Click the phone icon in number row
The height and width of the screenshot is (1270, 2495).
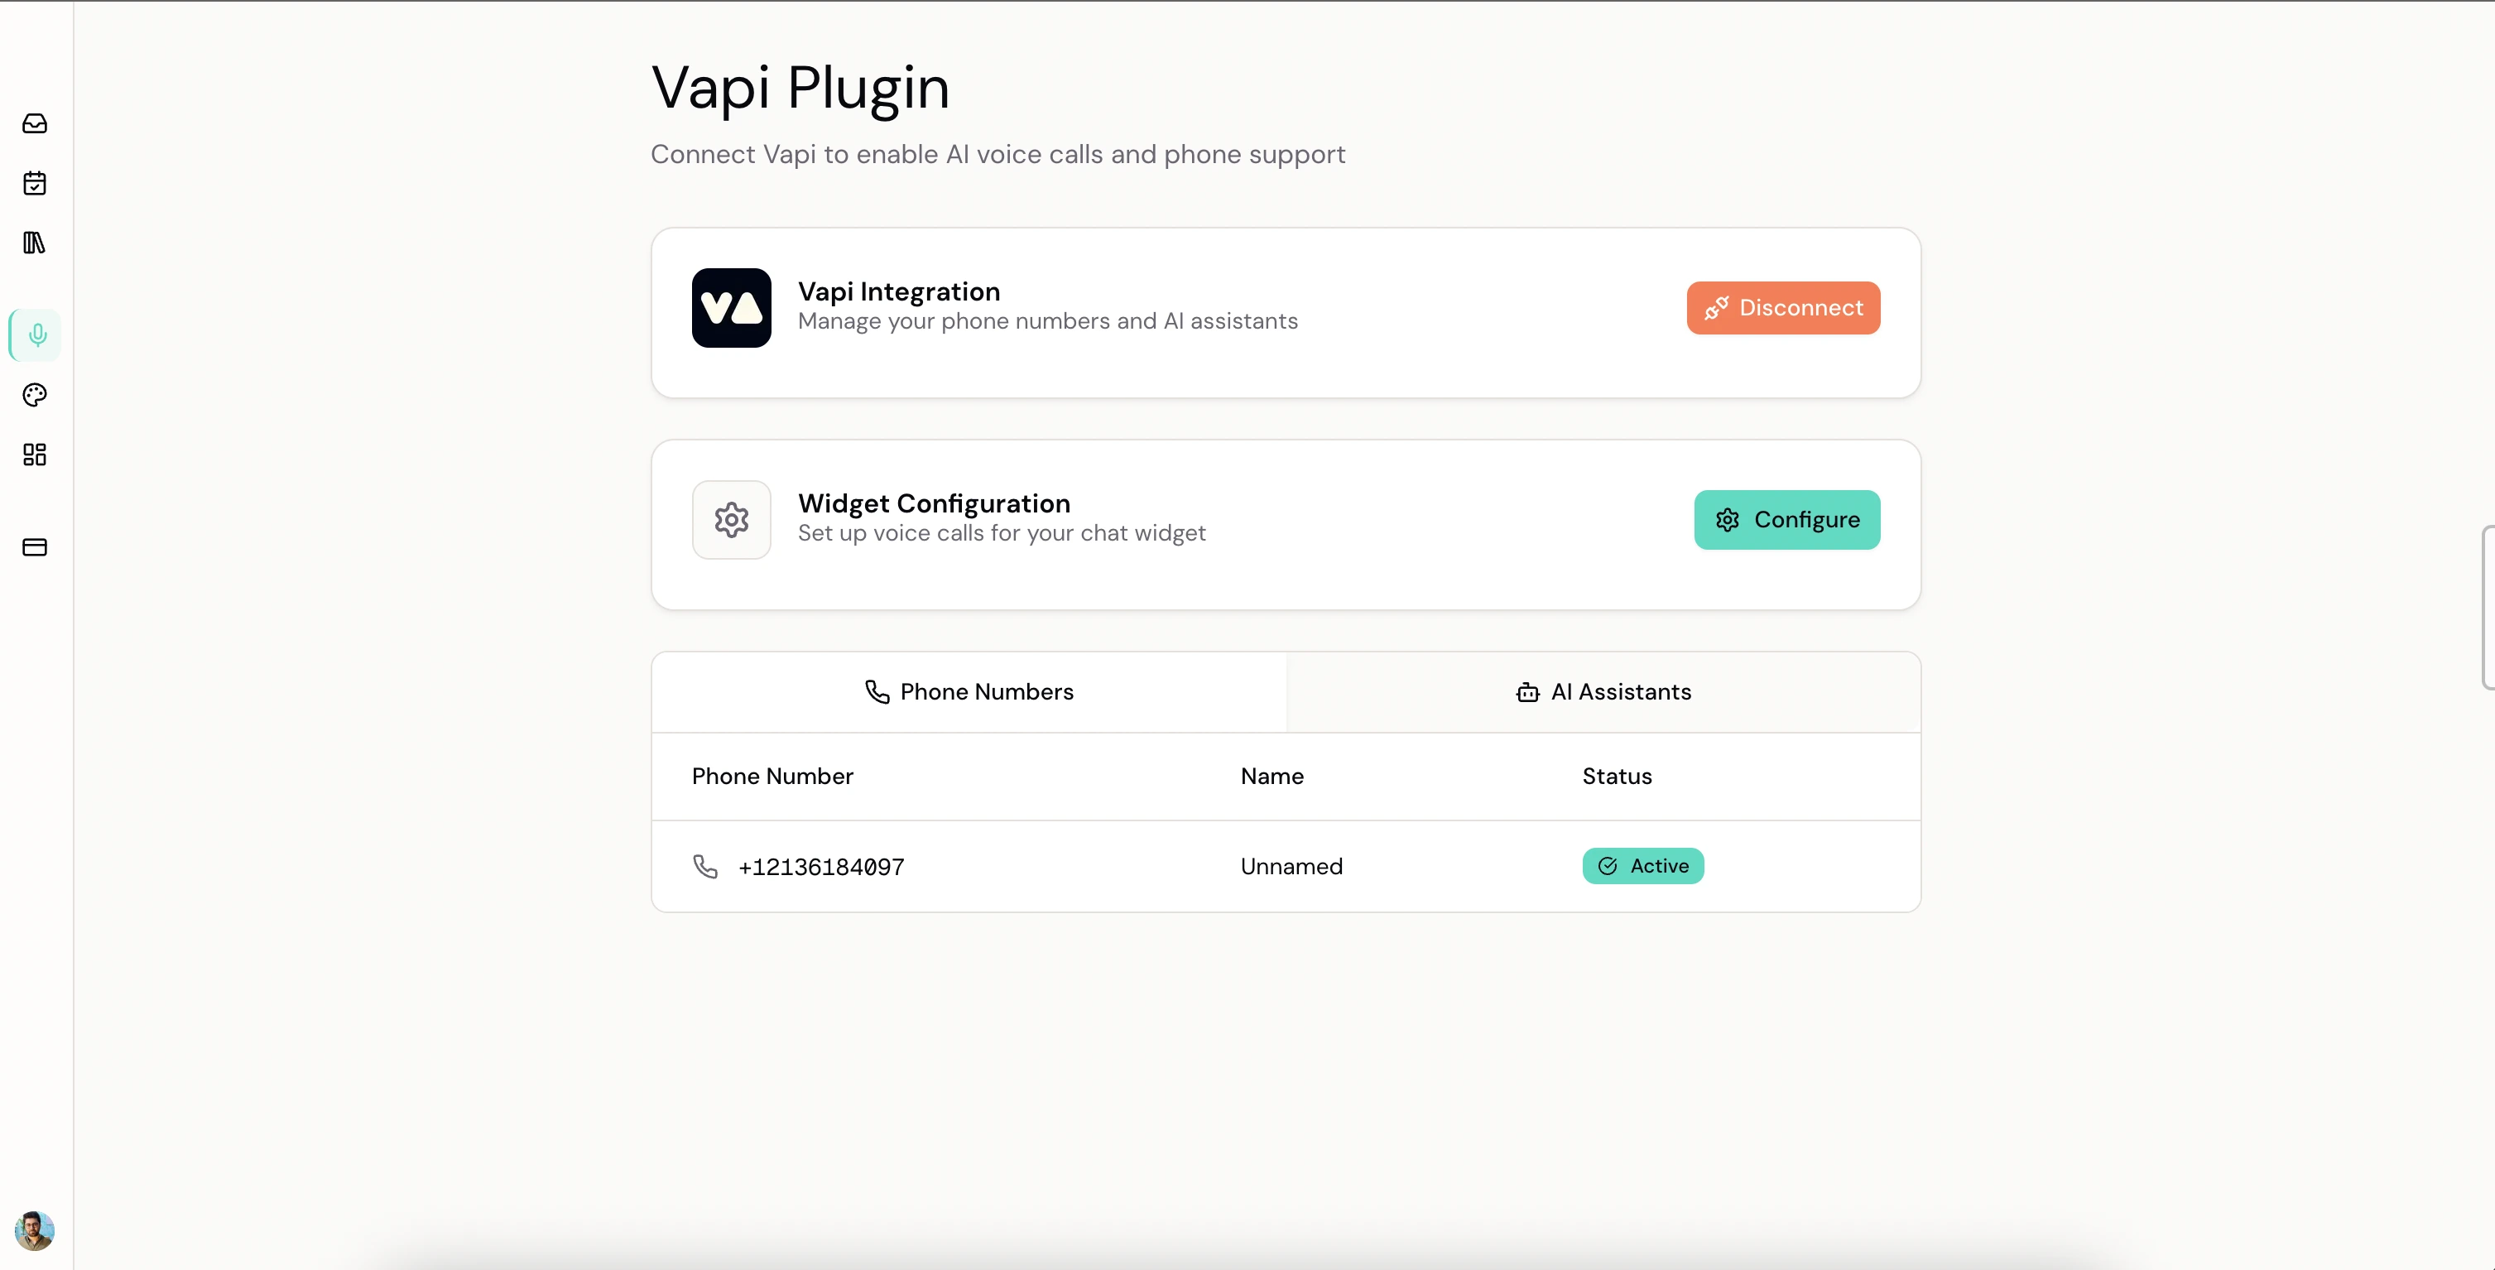tap(705, 867)
